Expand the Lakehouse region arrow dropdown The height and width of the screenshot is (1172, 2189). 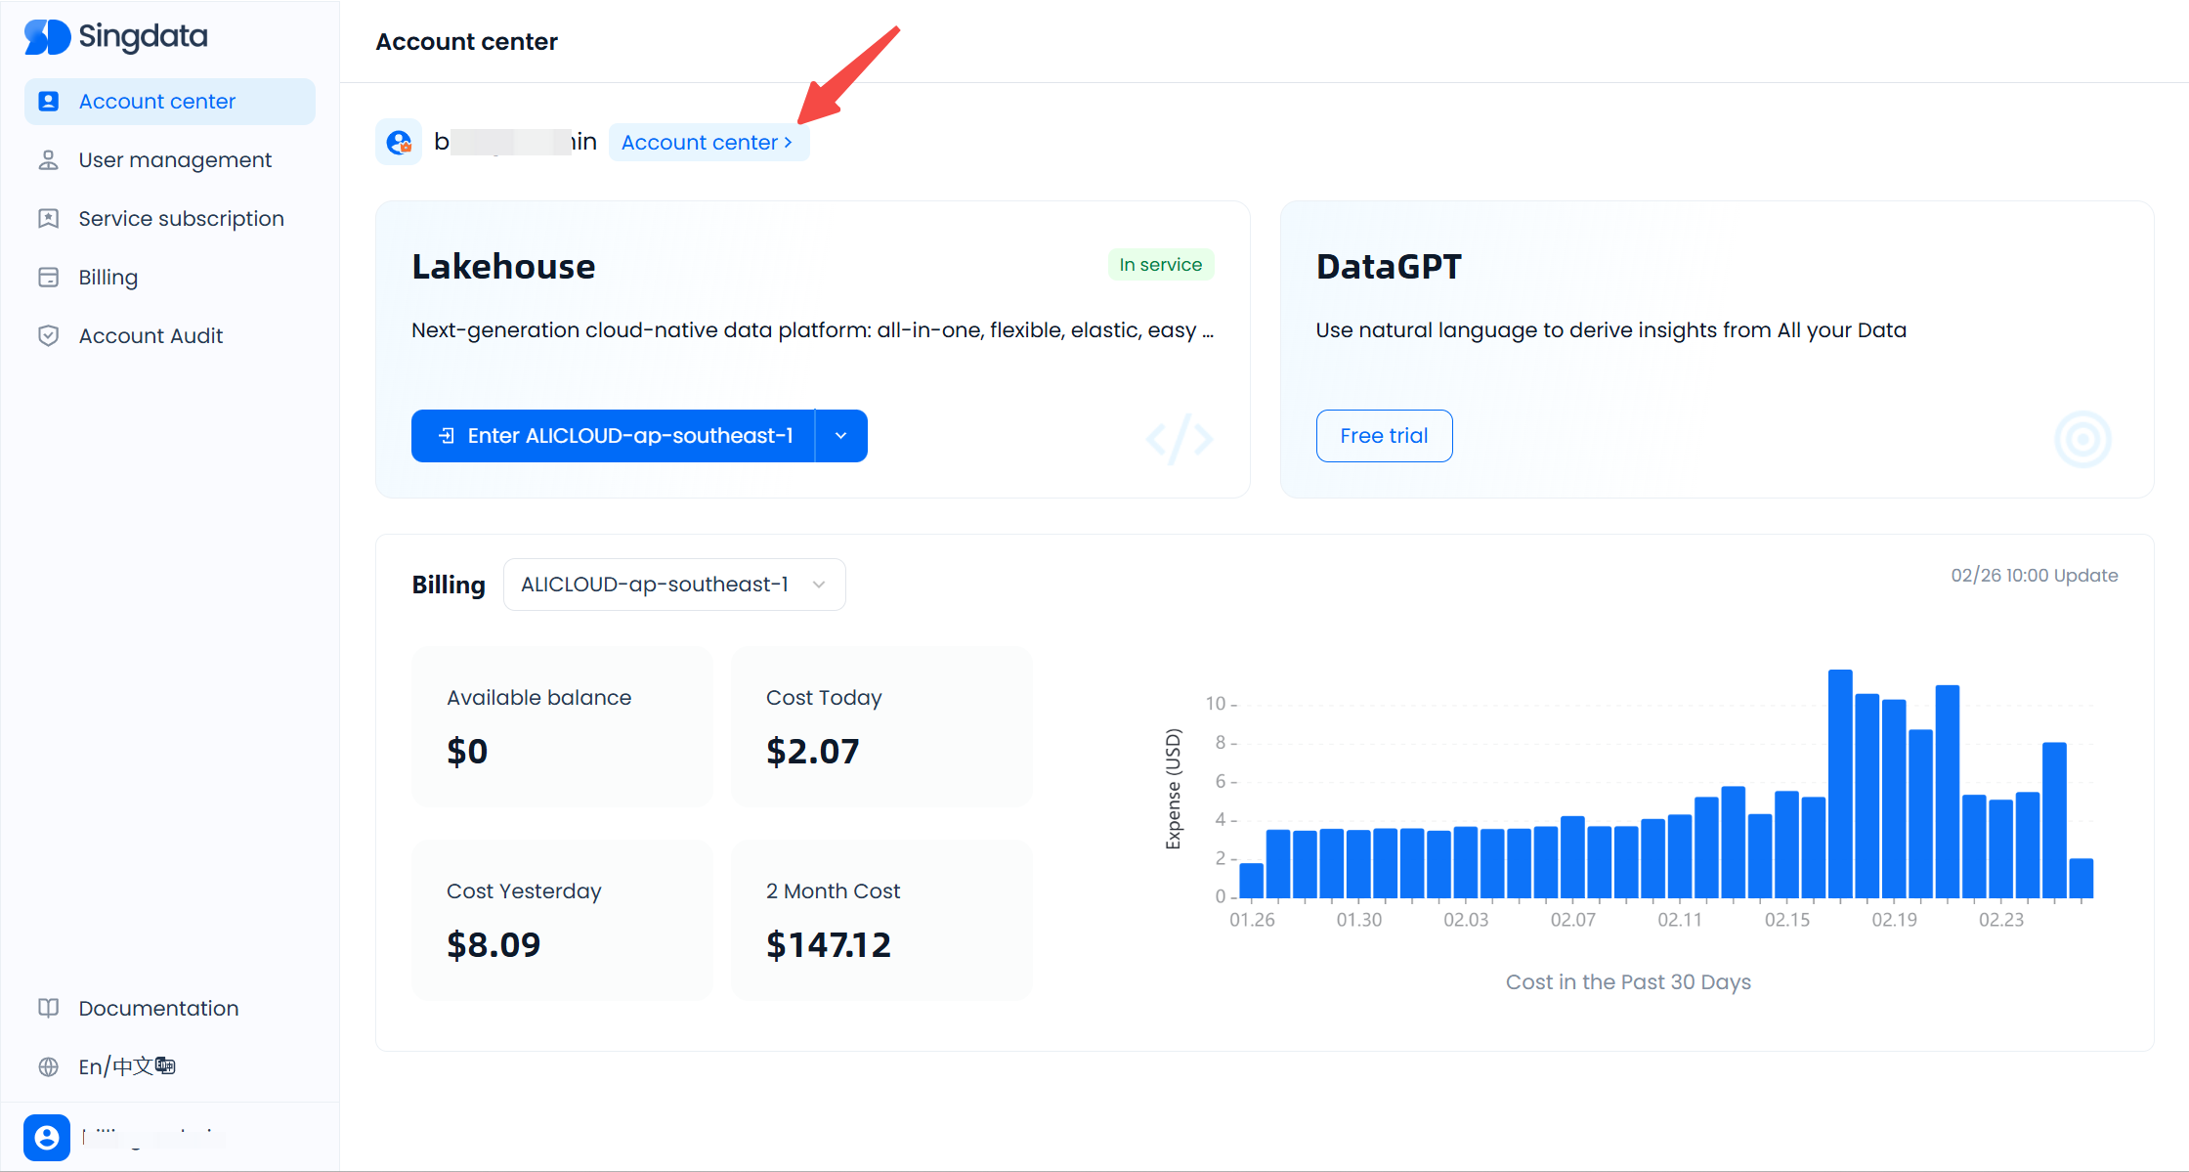click(x=840, y=436)
